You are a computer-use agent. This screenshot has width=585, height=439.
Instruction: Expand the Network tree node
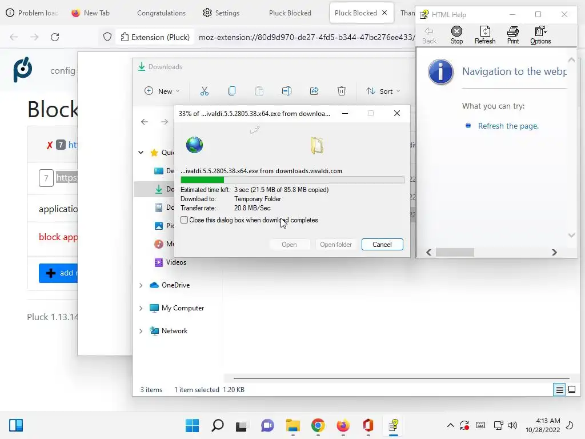pyautogui.click(x=141, y=331)
